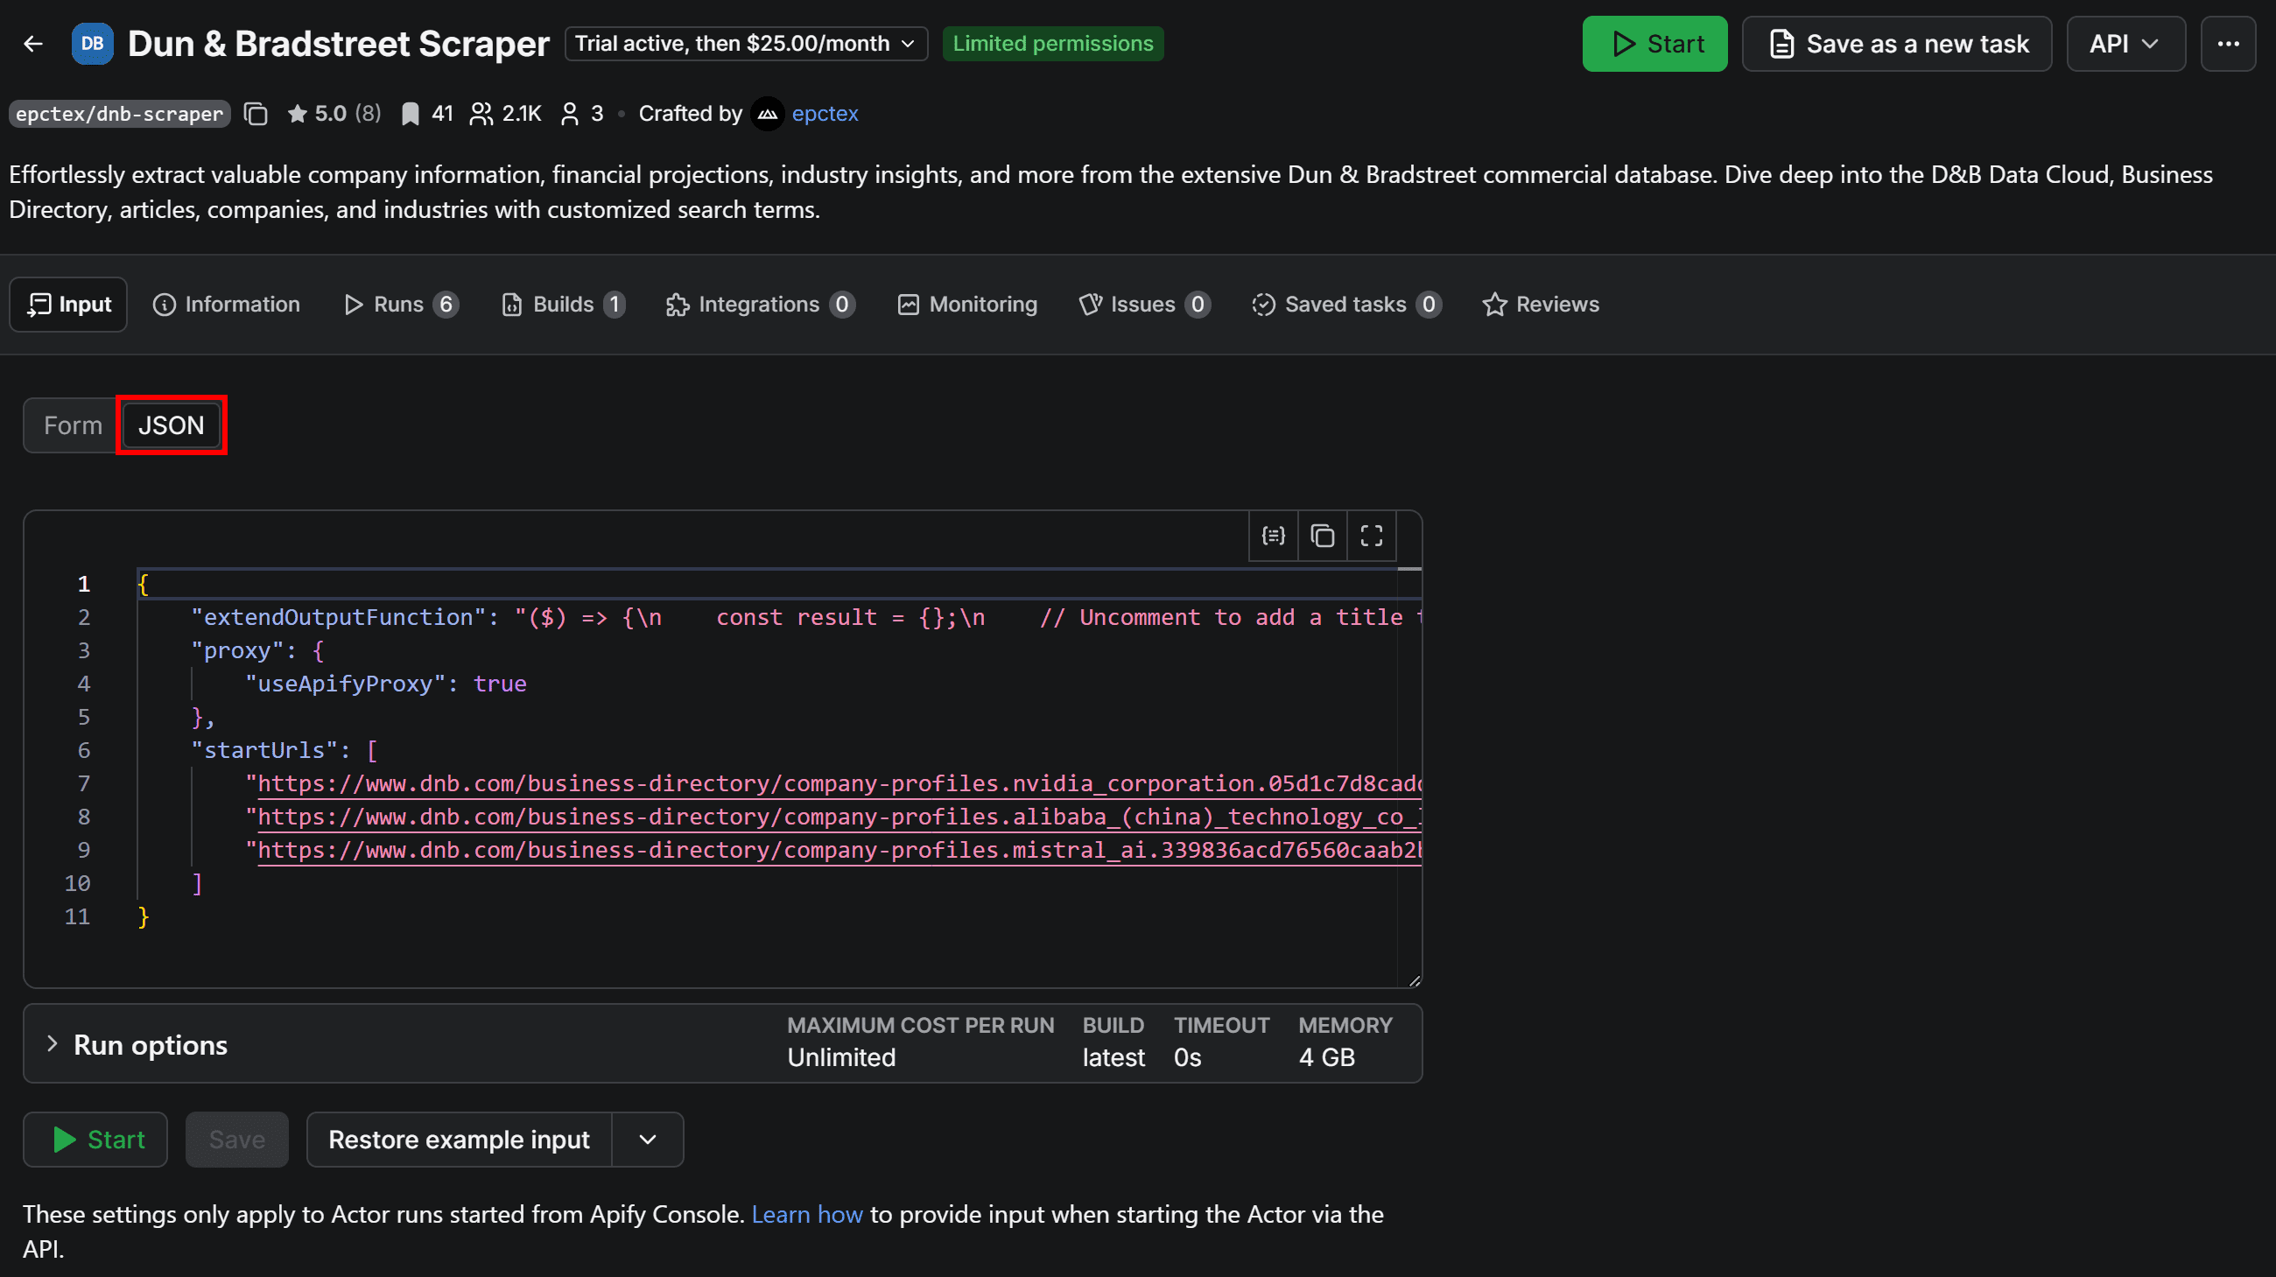Image resolution: width=2276 pixels, height=1277 pixels.
Task: Click the Limited permissions badge
Action: [1052, 43]
